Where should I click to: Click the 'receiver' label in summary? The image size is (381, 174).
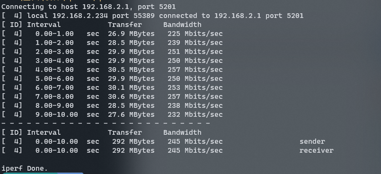316,150
